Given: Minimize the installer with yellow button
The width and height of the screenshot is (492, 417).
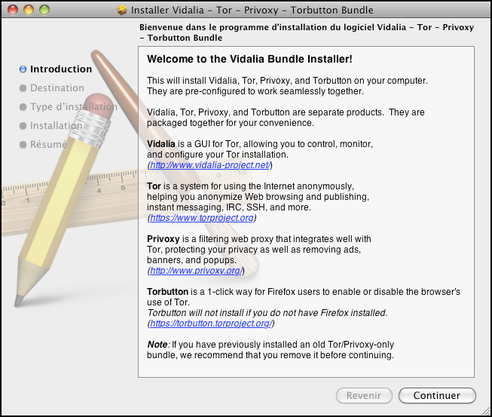Looking at the screenshot, I should pos(29,10).
